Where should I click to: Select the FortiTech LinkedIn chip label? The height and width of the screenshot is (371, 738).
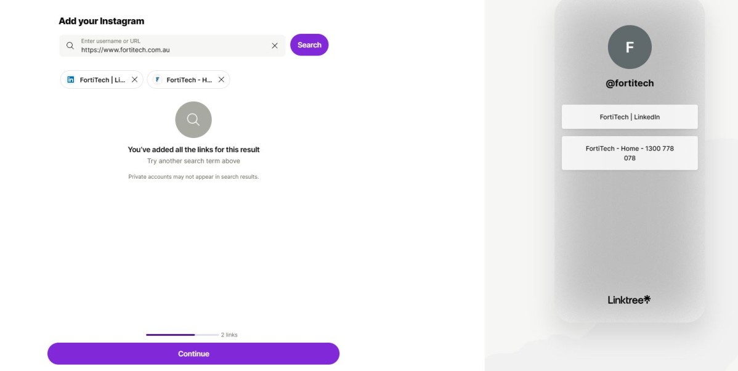pos(102,79)
